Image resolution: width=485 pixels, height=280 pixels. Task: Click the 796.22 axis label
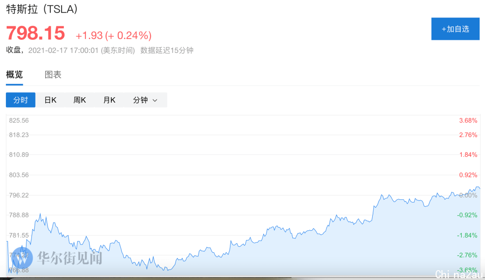(x=19, y=195)
